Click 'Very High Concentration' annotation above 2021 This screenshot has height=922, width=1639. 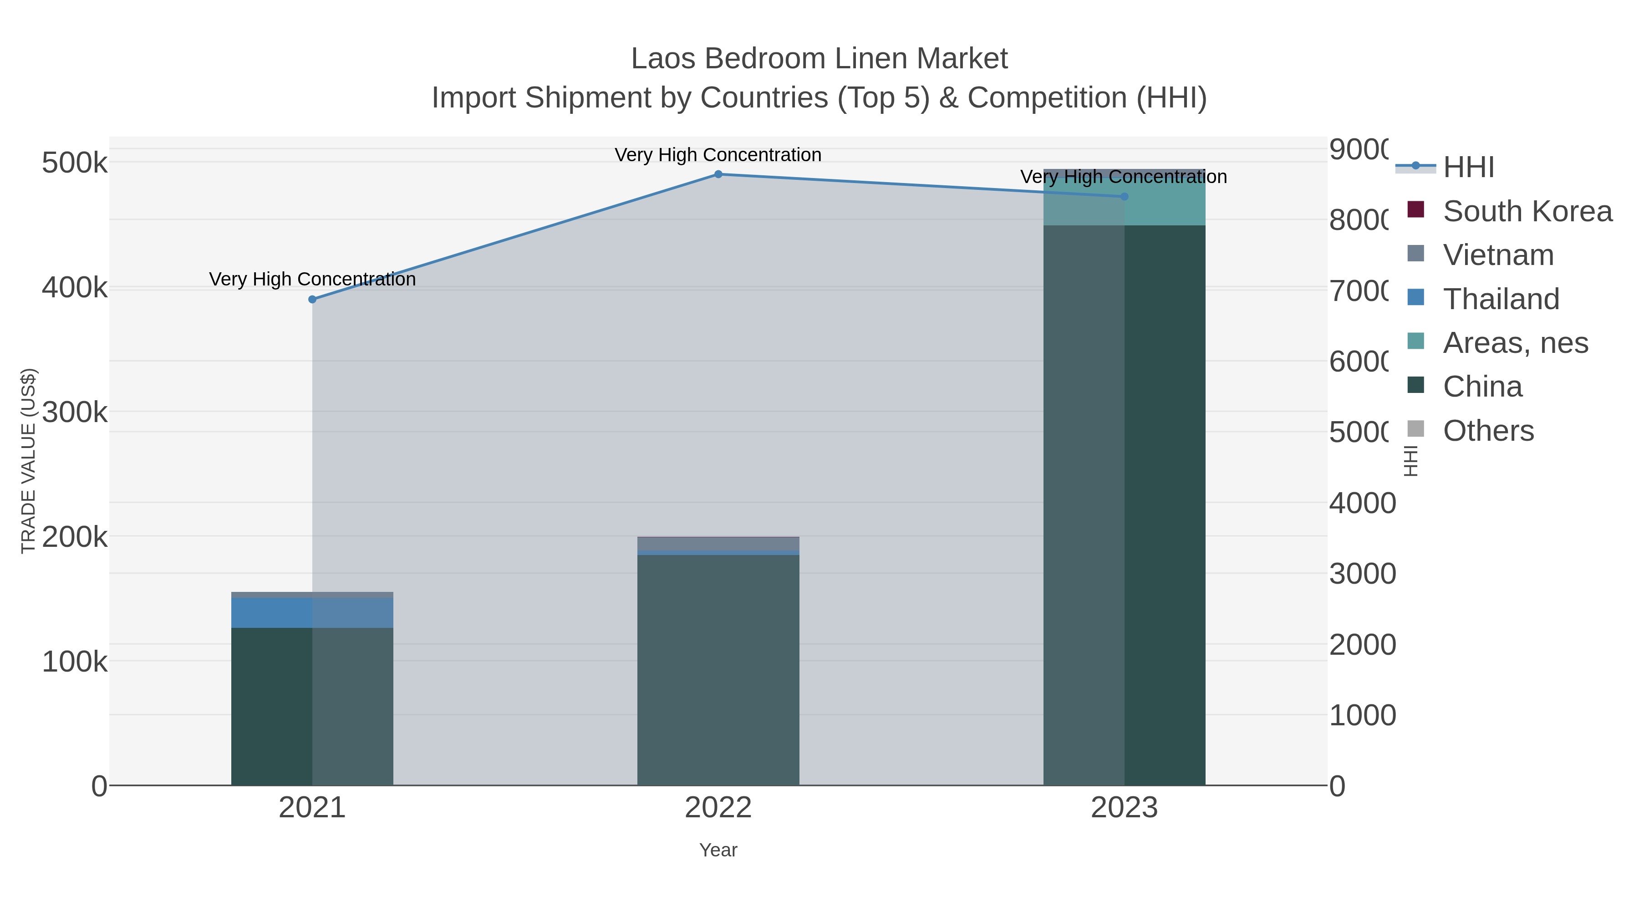coord(312,280)
